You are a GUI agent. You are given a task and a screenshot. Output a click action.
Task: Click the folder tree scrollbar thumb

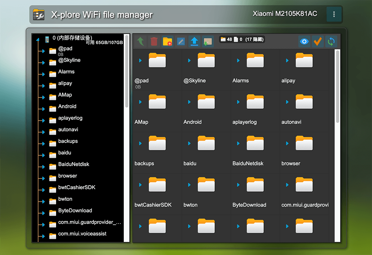pos(127,71)
